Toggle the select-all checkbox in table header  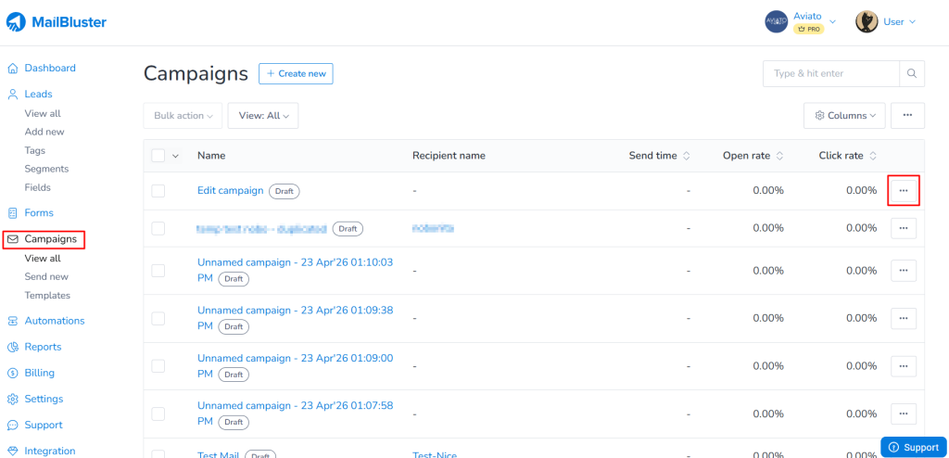158,156
